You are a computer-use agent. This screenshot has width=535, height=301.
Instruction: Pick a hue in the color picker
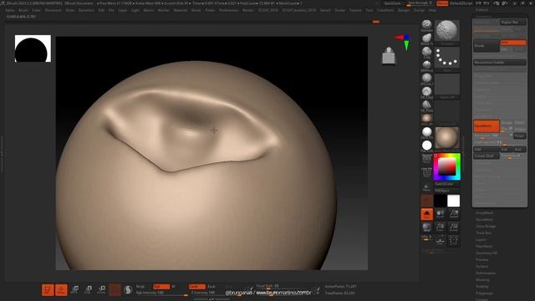(x=447, y=167)
